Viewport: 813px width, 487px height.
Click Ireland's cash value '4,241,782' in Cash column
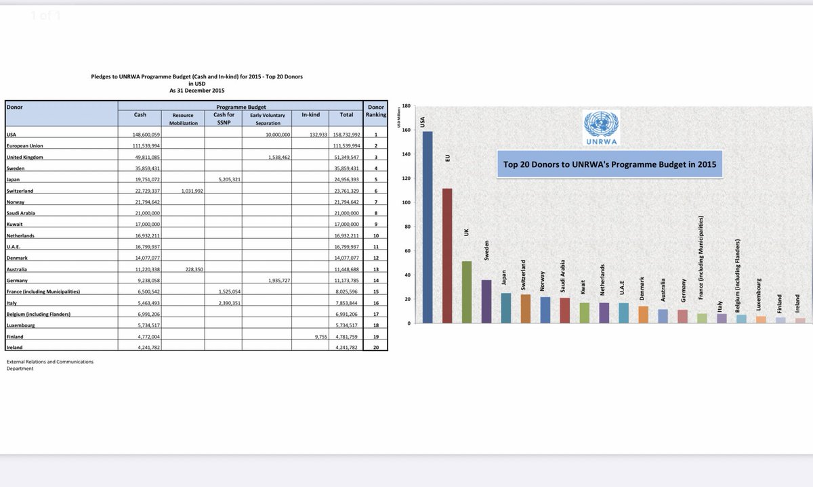[x=148, y=348]
